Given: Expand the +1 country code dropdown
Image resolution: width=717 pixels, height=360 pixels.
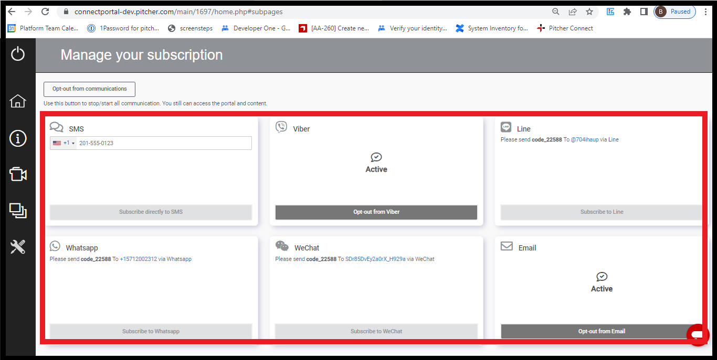Looking at the screenshot, I should tap(64, 143).
